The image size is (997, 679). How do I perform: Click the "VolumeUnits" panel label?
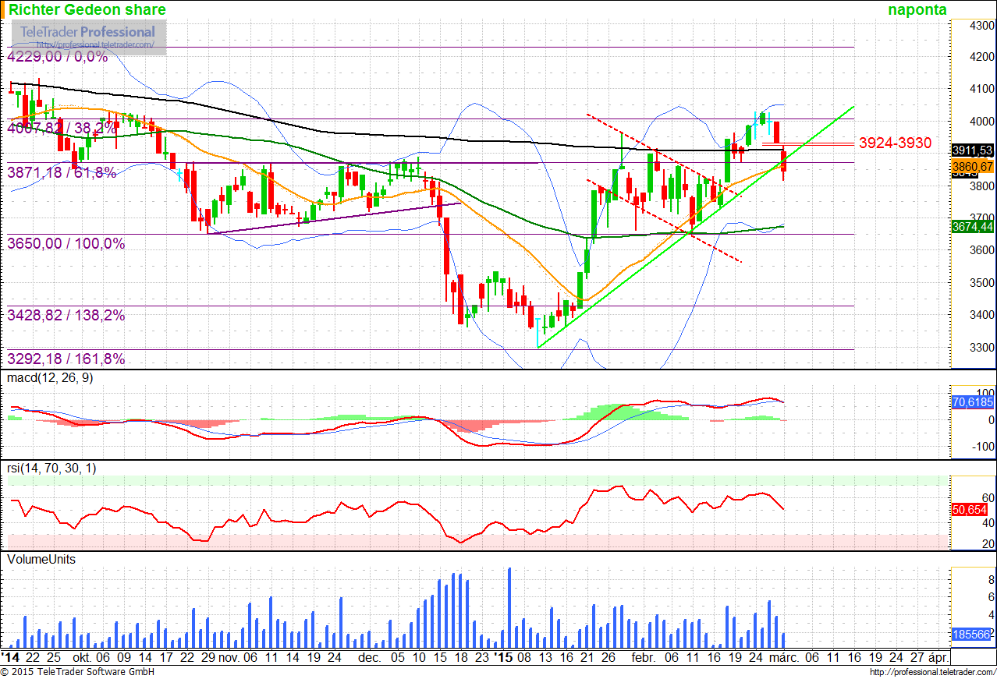[x=41, y=559]
